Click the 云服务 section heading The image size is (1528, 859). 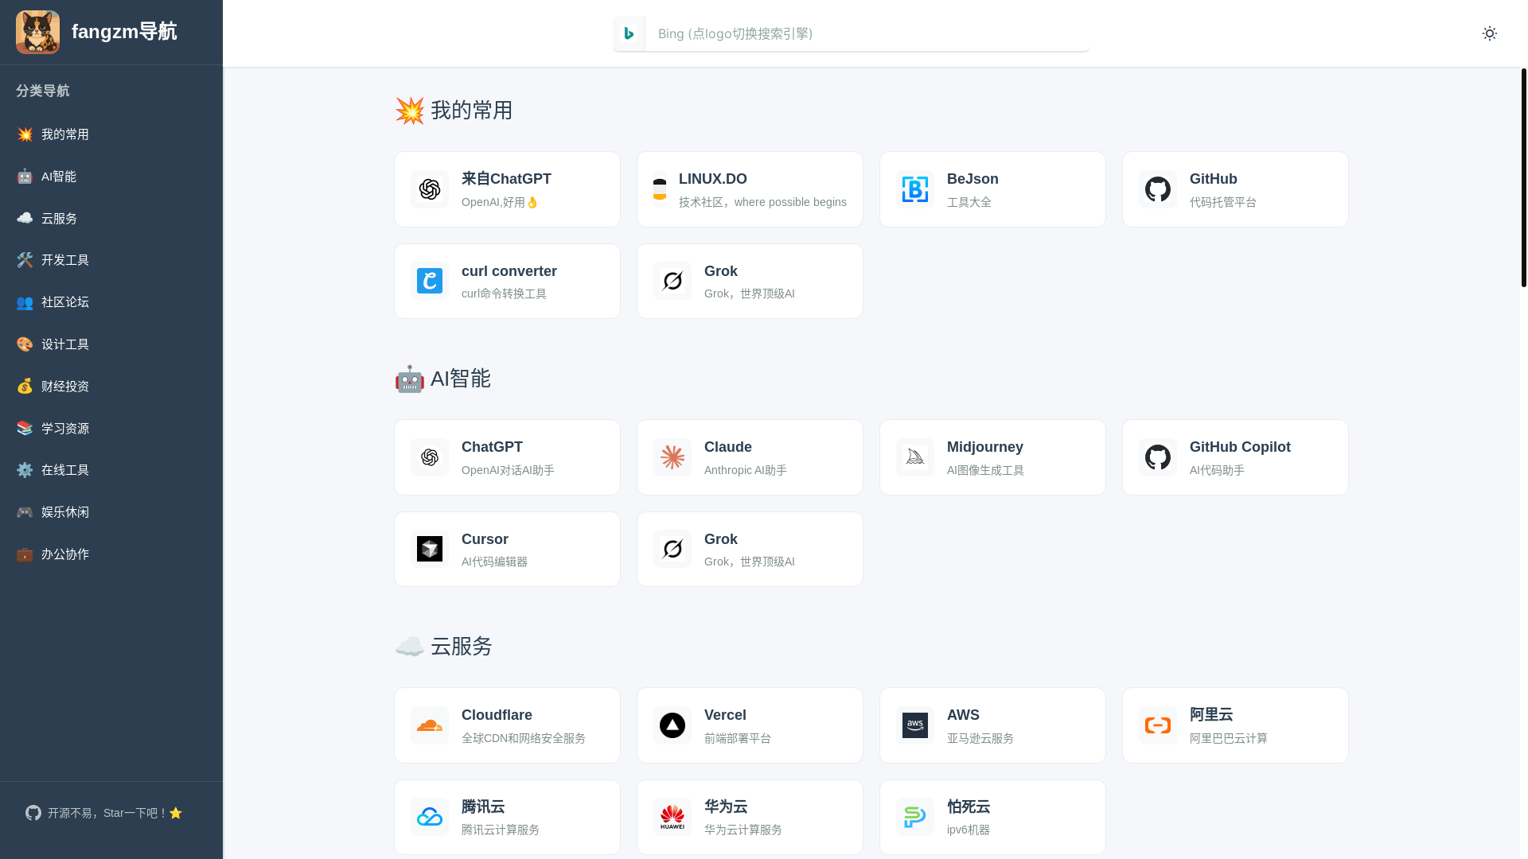(x=443, y=647)
